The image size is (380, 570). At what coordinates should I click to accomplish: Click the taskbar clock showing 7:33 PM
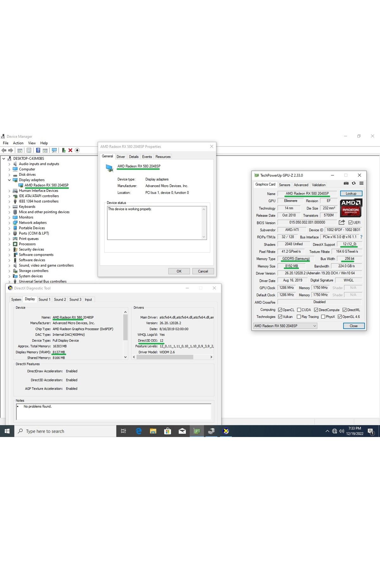(x=355, y=431)
